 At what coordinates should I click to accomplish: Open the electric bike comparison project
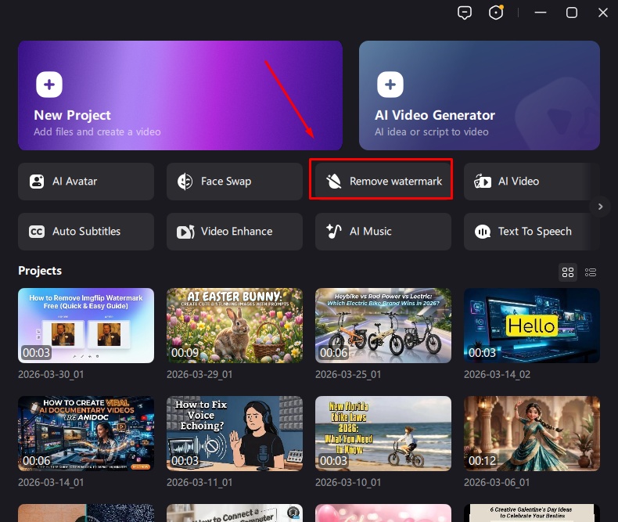(383, 325)
